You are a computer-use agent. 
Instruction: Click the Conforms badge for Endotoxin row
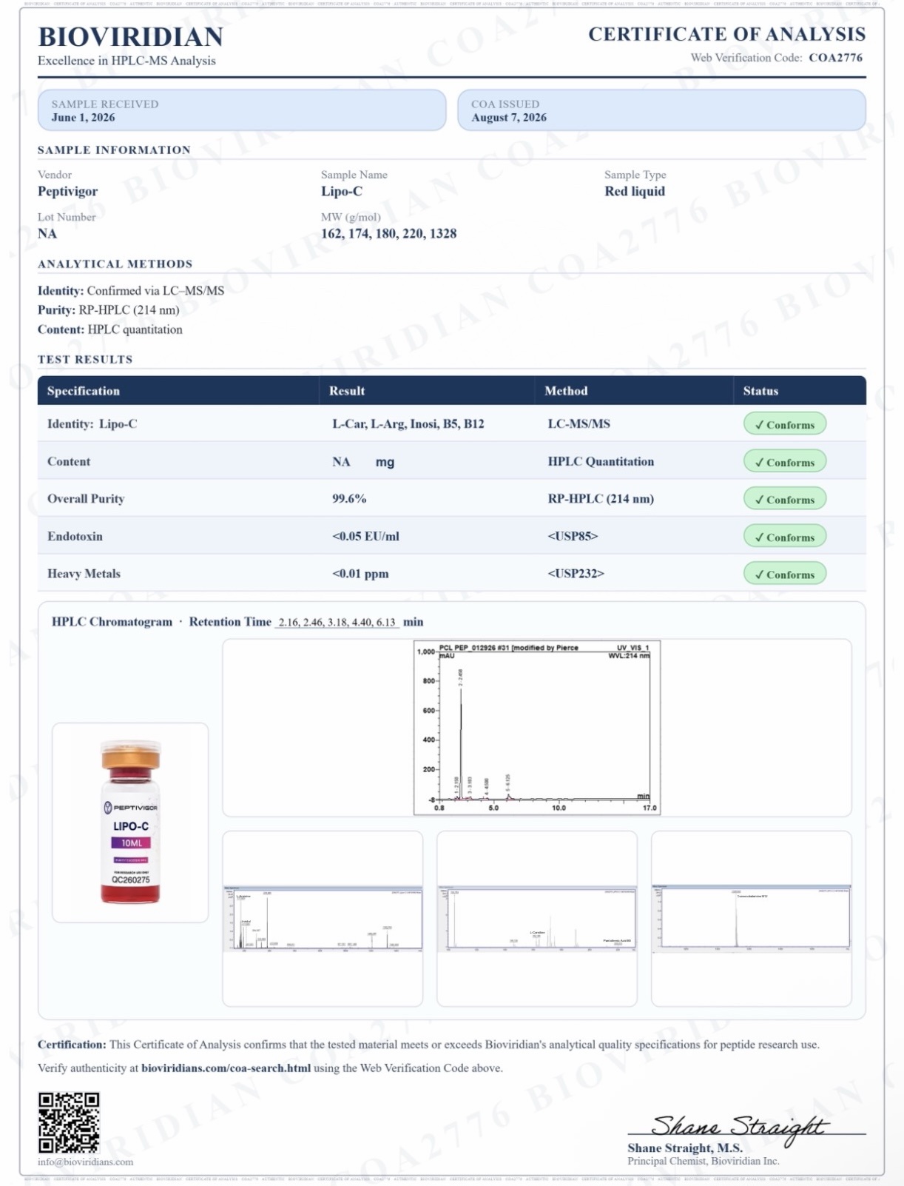[784, 537]
